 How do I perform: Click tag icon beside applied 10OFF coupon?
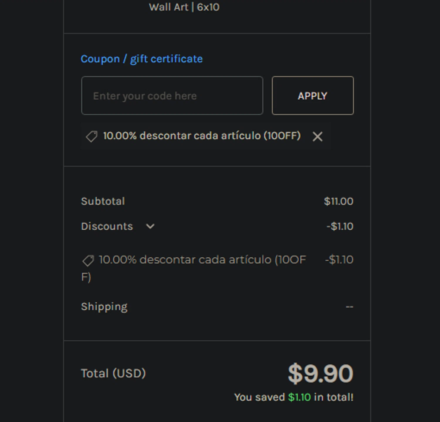[92, 136]
